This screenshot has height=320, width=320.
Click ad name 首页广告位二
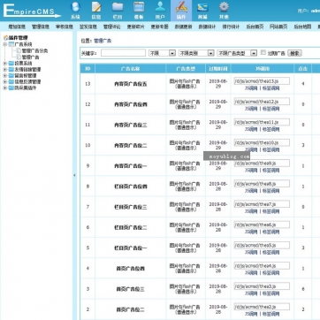131,309
